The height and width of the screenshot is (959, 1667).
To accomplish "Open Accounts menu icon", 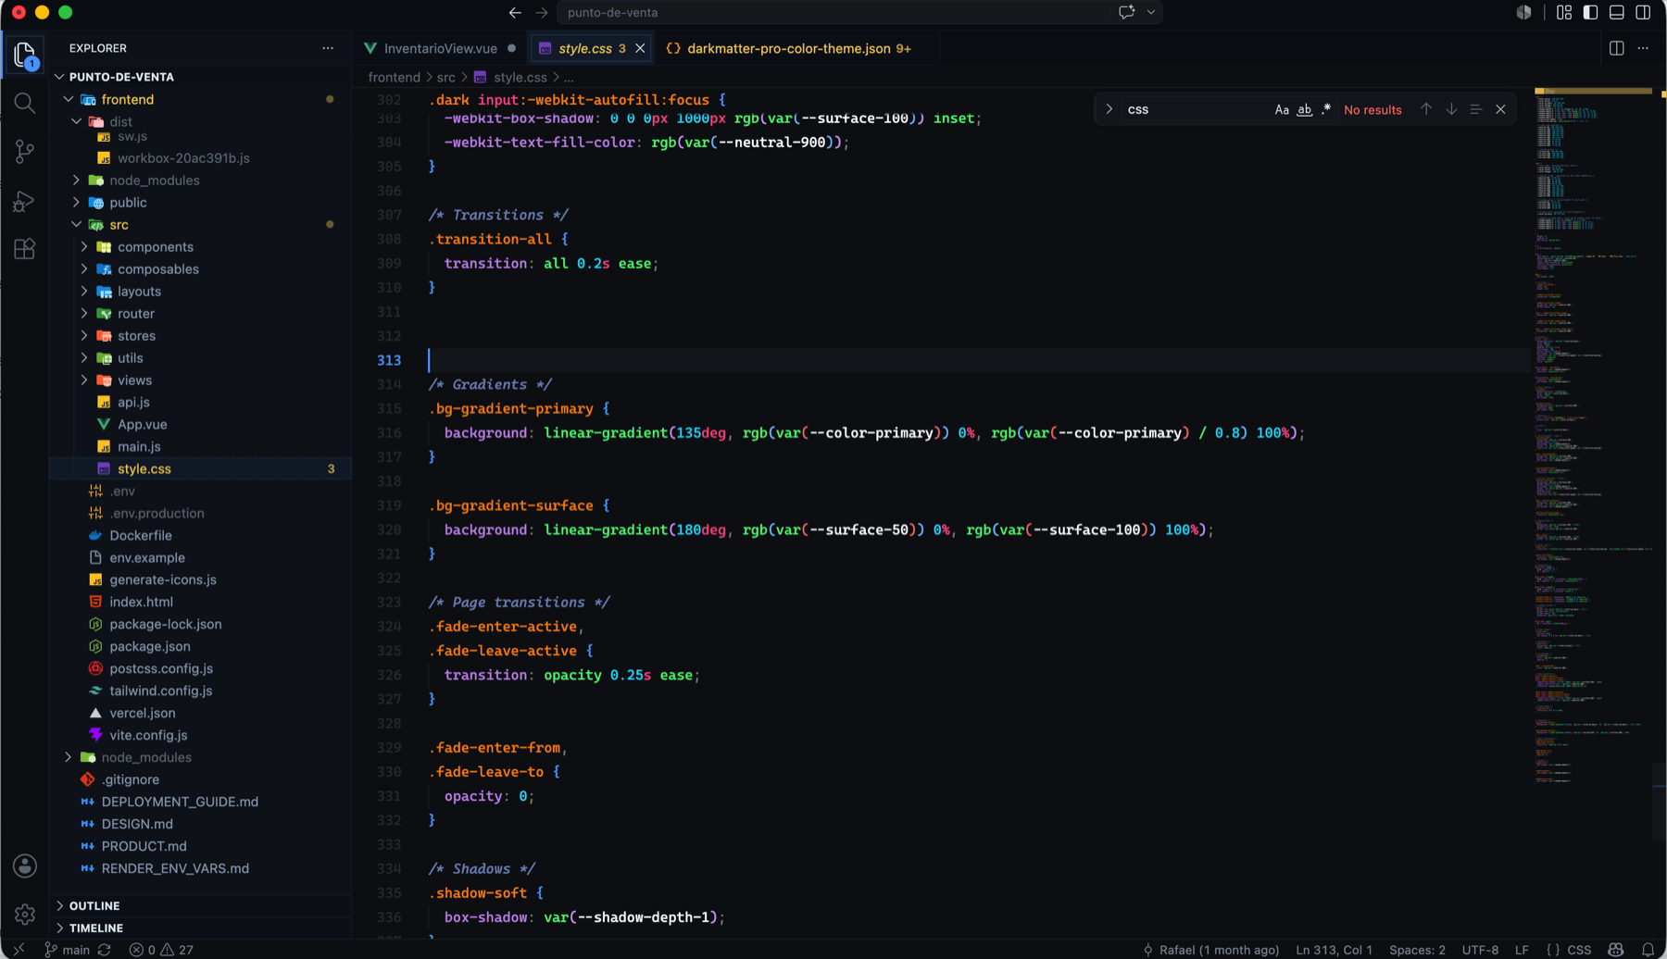I will 25,866.
